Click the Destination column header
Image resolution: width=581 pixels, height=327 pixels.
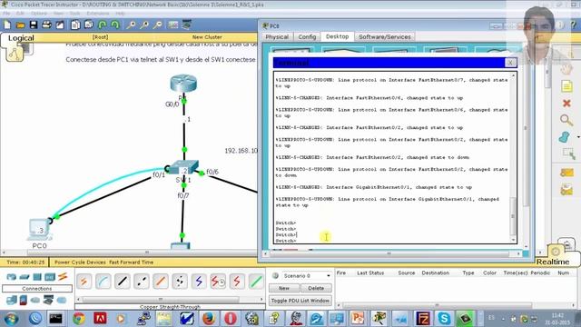[436, 272]
